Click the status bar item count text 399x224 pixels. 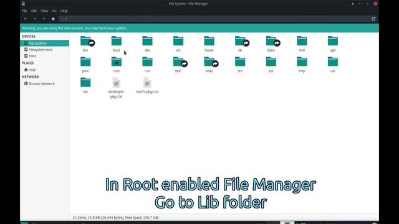point(115,217)
